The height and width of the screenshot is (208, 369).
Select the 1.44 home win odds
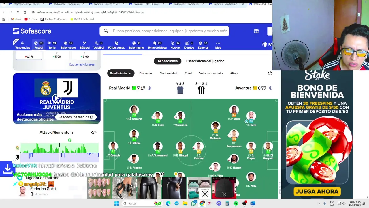[x=29, y=55]
